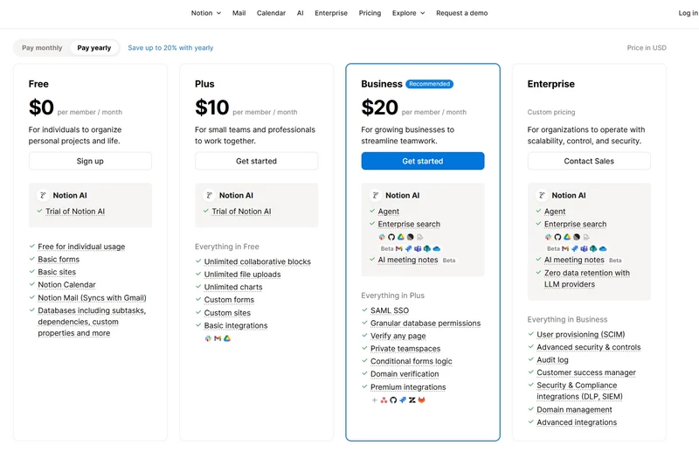Click Google Drive icon under Business Enterprise search
The width and height of the screenshot is (699, 466).
point(401,237)
